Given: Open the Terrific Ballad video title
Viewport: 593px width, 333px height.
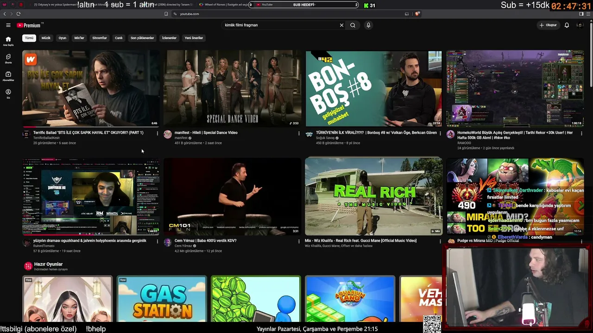Looking at the screenshot, I should click(x=88, y=133).
